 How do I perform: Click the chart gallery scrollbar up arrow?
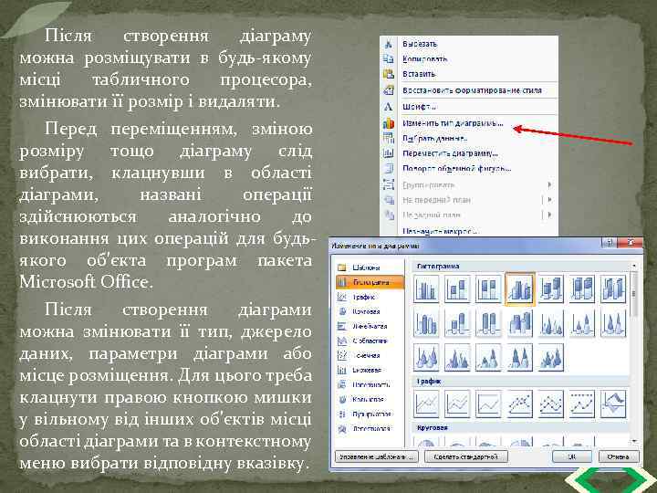tap(634, 266)
